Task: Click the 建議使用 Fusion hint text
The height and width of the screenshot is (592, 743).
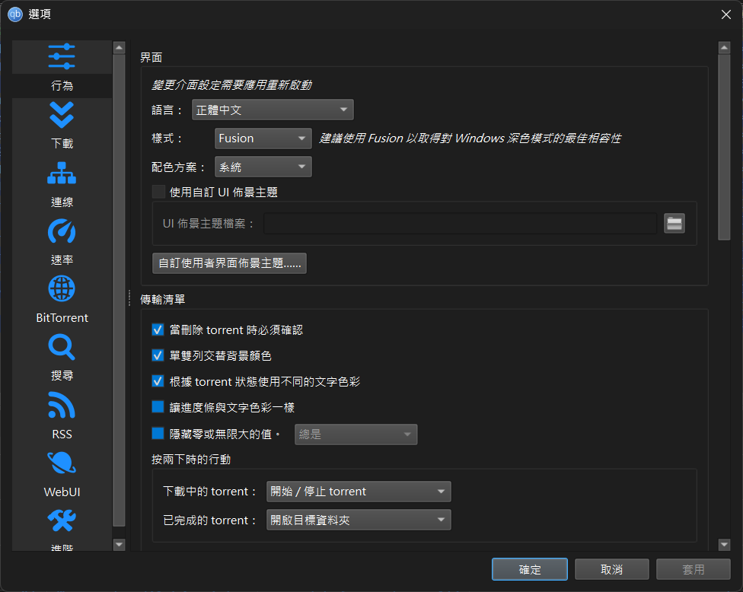Action: pos(470,138)
